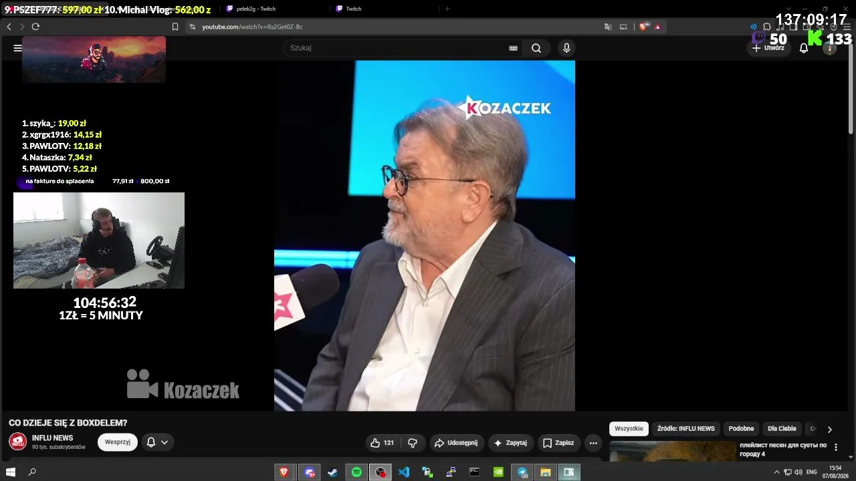The height and width of the screenshot is (481, 856).
Task: Open more actions three-dot menu
Action: click(x=593, y=443)
